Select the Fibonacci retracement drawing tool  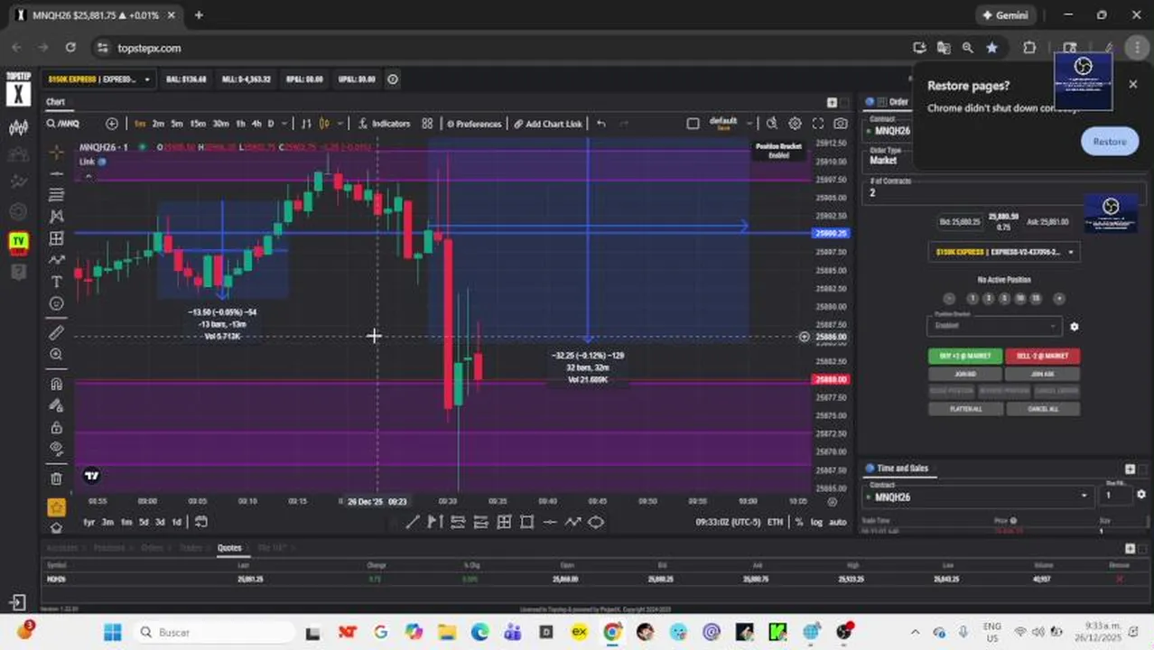tap(56, 195)
